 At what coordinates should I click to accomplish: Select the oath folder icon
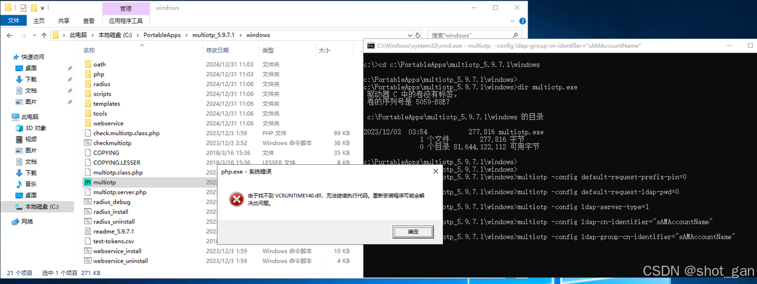[88, 64]
